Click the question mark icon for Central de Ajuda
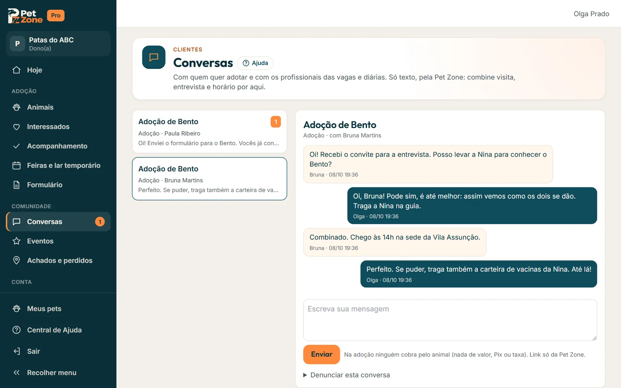This screenshot has height=388, width=621. click(16, 330)
